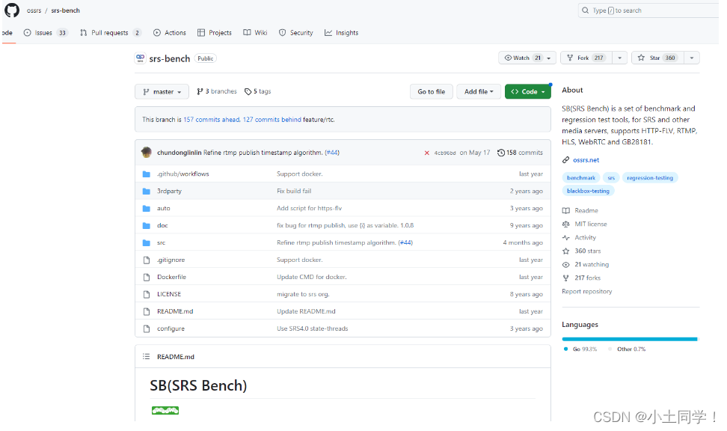This screenshot has height=431, width=727.
Task: Click the .gitignore file icon
Action: coord(147,260)
